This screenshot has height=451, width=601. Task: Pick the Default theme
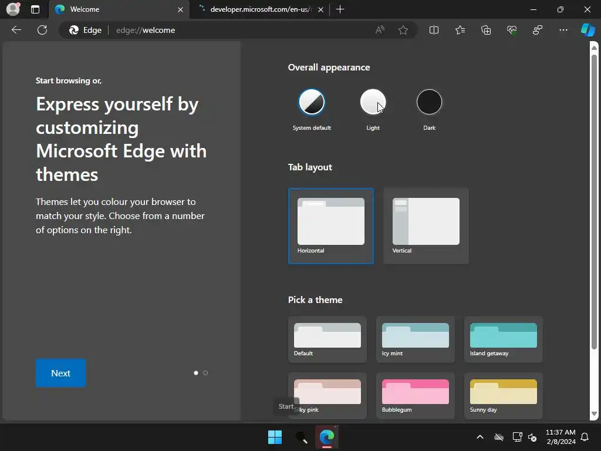click(x=327, y=339)
